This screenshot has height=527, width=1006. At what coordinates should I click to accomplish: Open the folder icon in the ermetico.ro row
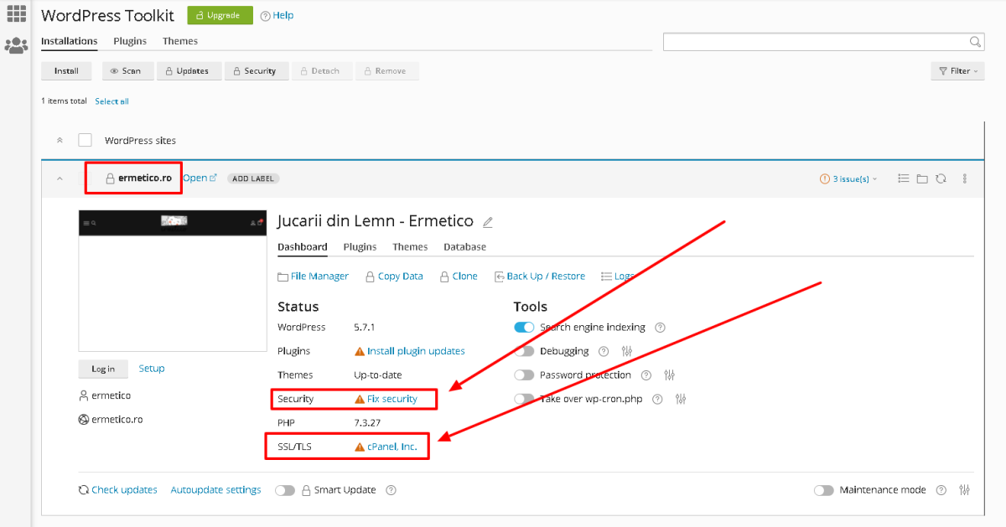pos(922,178)
